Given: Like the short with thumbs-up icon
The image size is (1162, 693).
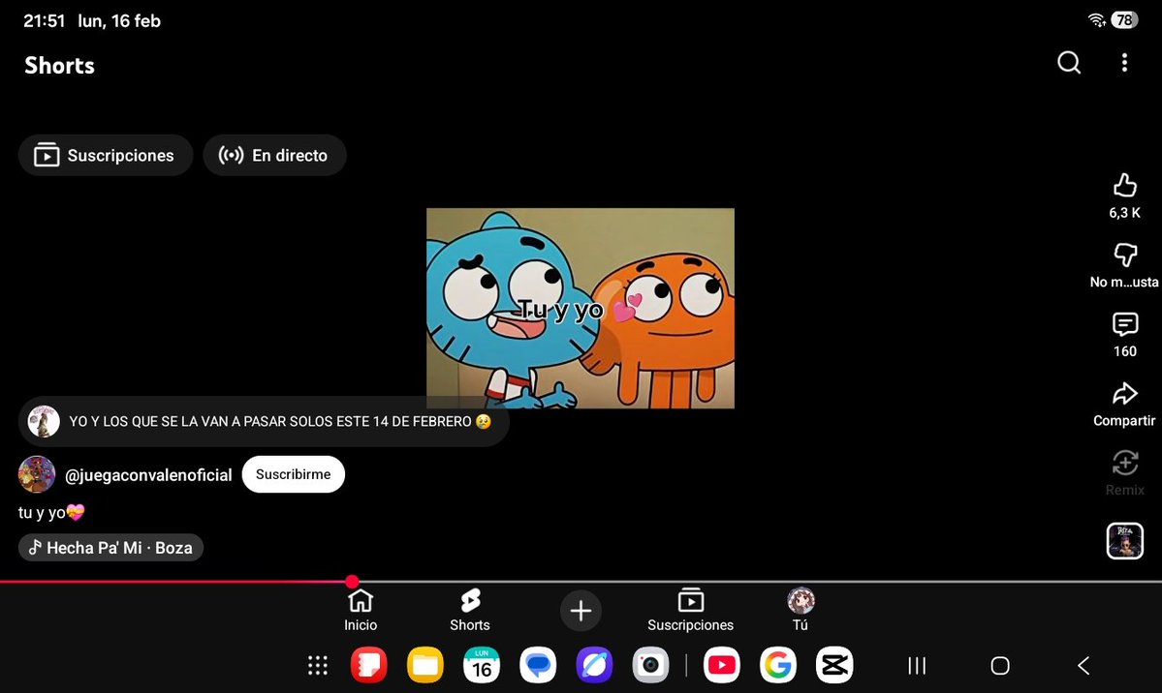Looking at the screenshot, I should click(1125, 185).
